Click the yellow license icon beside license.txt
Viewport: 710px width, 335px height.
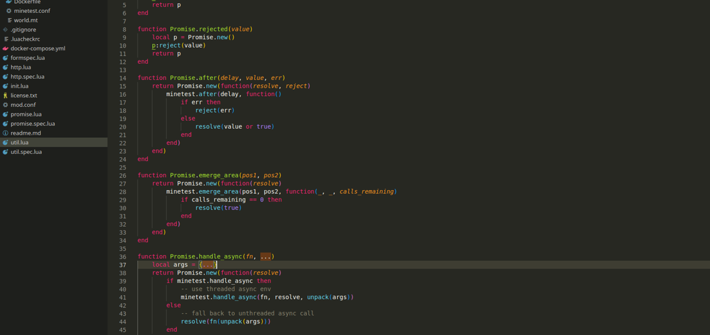click(x=6, y=95)
